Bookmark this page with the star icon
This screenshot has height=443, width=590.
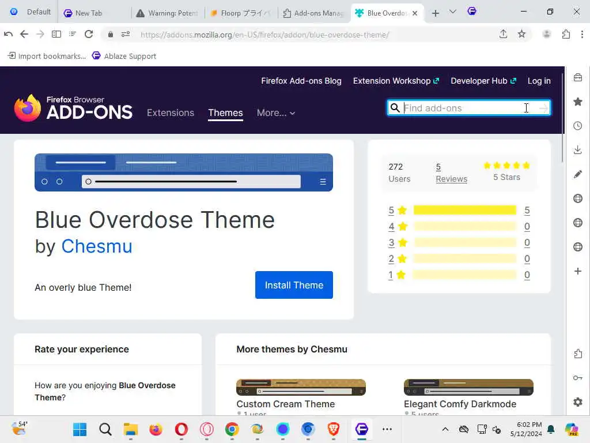521,34
